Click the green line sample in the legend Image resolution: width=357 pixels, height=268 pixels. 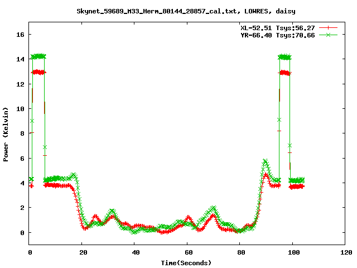(x=329, y=35)
